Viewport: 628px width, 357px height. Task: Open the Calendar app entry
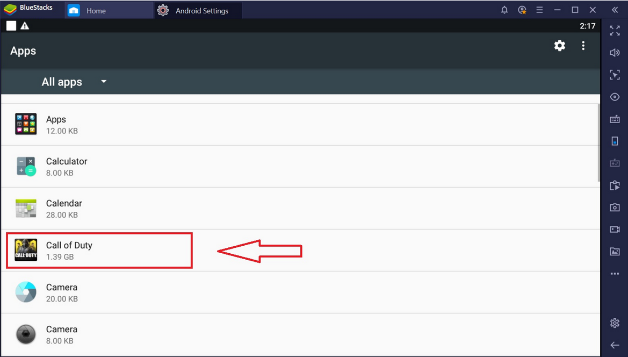[300, 209]
